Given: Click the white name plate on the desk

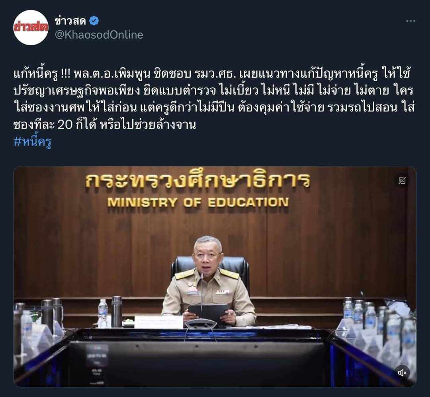Looking at the screenshot, I should (158, 322).
